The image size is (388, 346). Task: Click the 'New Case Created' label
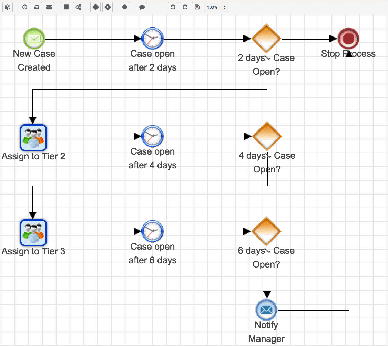tap(34, 61)
